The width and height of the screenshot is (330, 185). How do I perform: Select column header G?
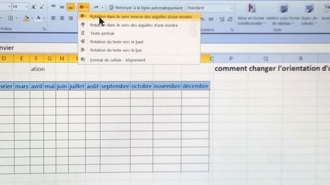click(49, 58)
